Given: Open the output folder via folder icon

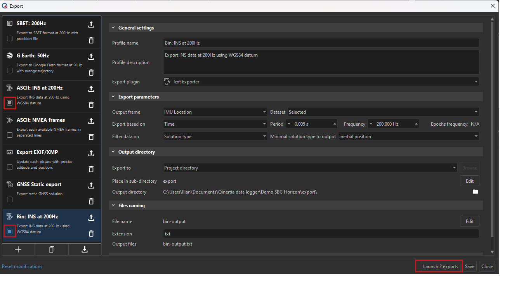Looking at the screenshot, I should 476,192.
